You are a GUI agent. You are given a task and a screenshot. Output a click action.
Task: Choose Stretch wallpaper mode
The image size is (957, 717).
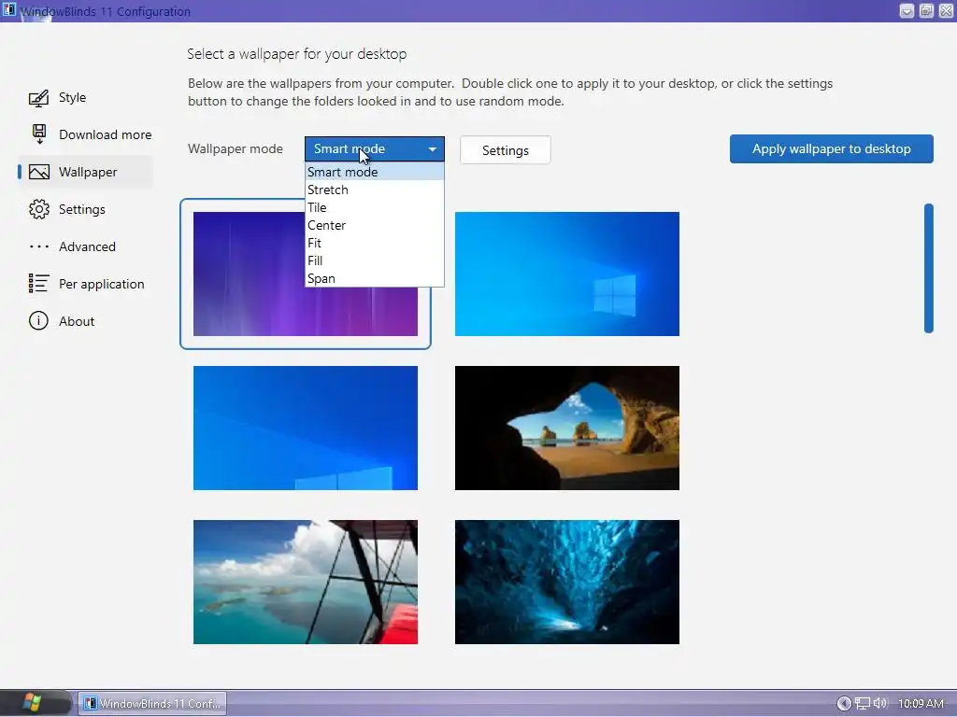pyautogui.click(x=374, y=190)
